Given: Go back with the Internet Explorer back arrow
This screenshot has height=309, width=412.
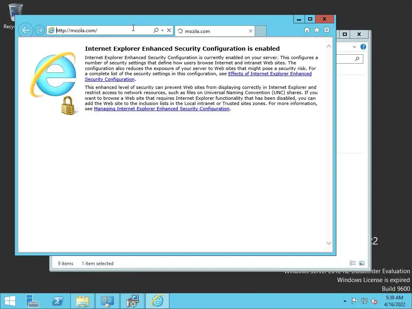Looking at the screenshot, I should [26, 30].
